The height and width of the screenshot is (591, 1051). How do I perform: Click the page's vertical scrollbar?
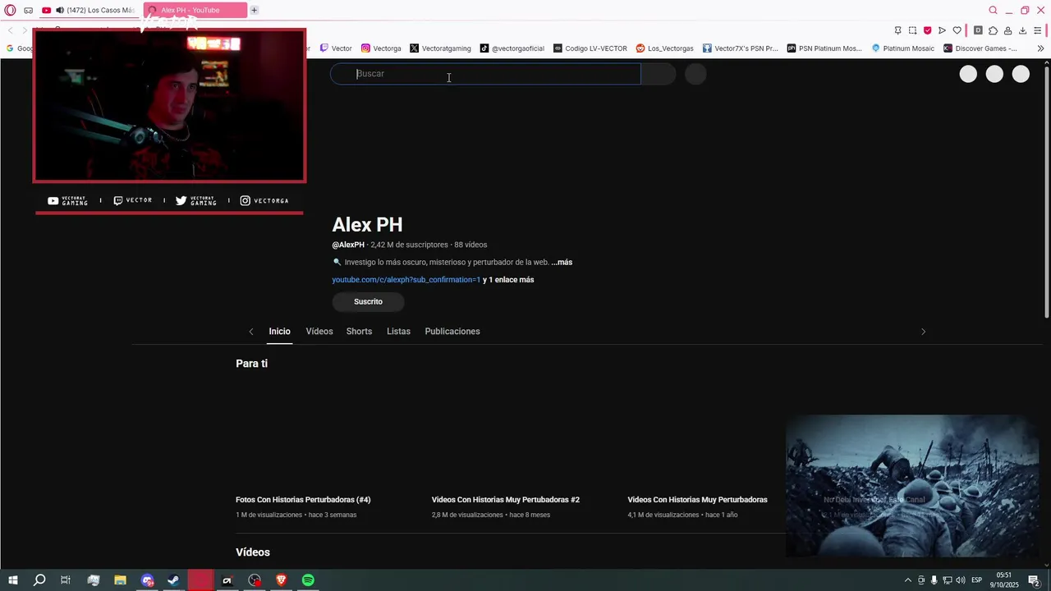[1046, 190]
